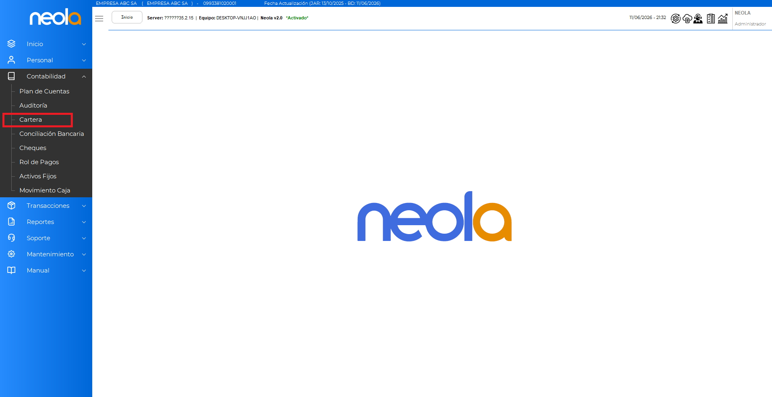This screenshot has height=397, width=772.
Task: Expand the Reportes menu chevron
Action: click(84, 222)
